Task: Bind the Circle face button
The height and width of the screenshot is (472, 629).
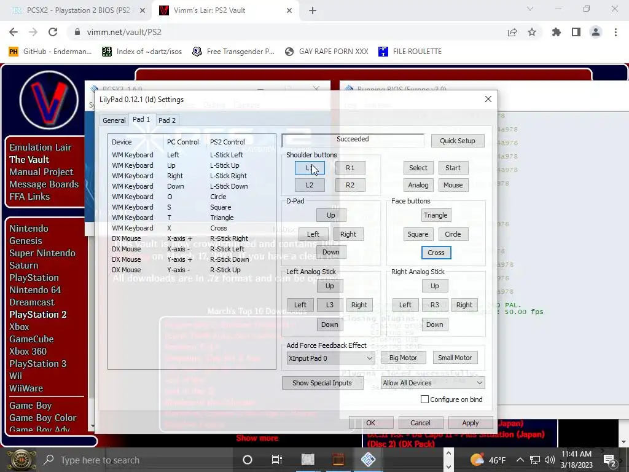Action: (453, 234)
